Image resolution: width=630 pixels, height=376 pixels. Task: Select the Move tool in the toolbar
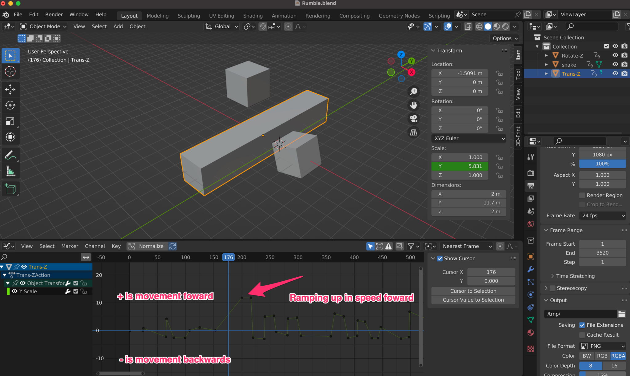point(10,89)
